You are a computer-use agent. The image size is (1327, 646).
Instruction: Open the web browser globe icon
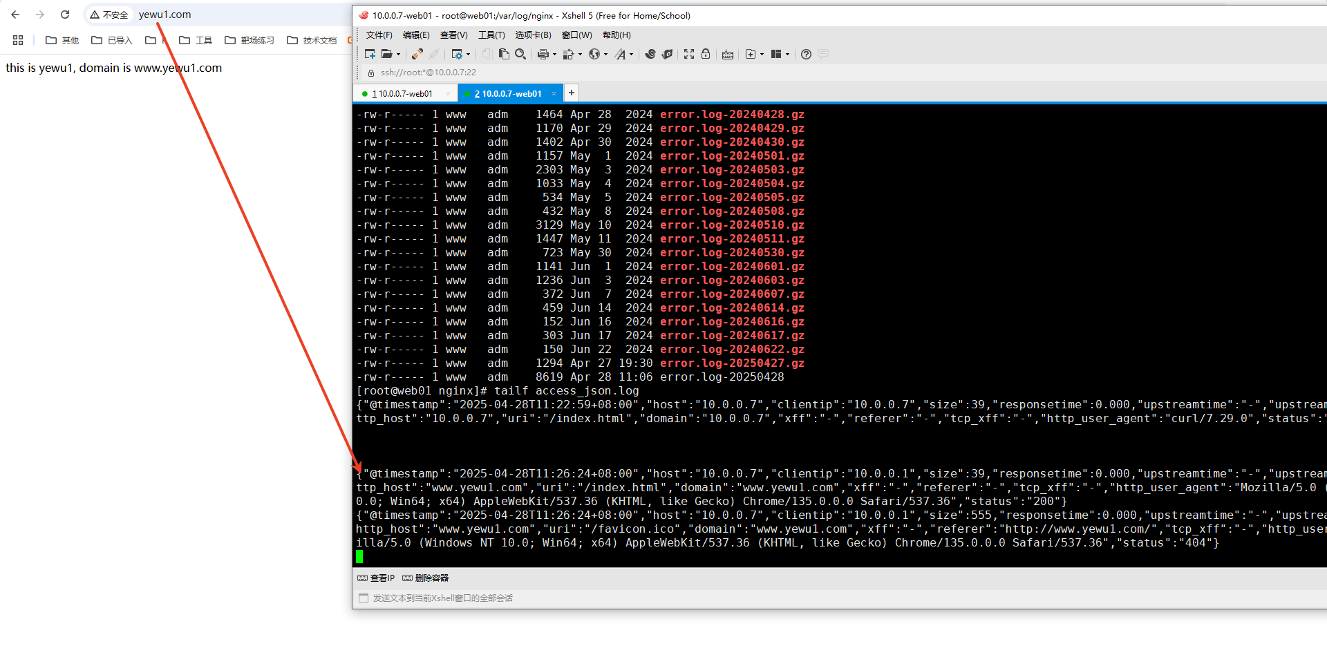point(594,54)
